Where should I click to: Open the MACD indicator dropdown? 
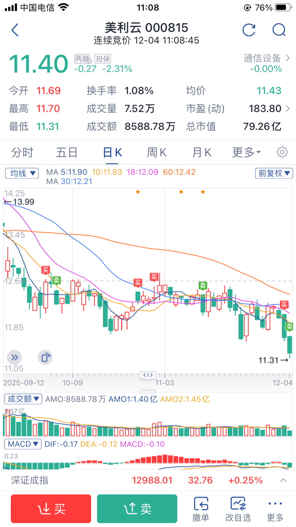pos(23,444)
